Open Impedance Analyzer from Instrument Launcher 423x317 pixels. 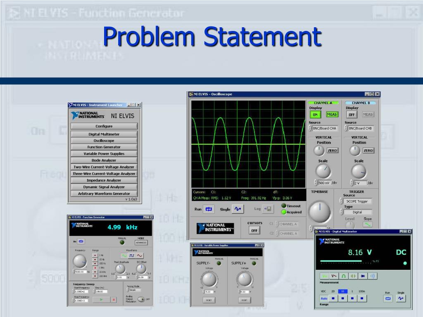coord(104,180)
